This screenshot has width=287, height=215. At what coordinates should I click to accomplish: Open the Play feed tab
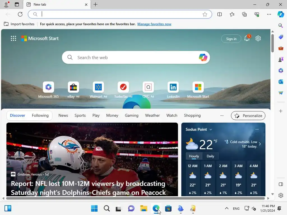[x=96, y=115]
